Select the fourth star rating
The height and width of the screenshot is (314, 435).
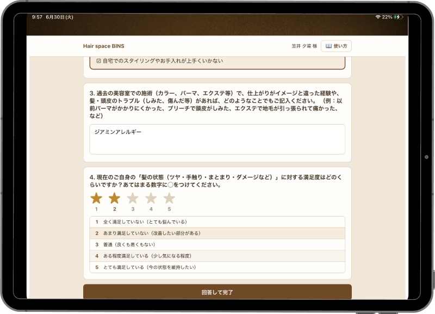(151, 198)
